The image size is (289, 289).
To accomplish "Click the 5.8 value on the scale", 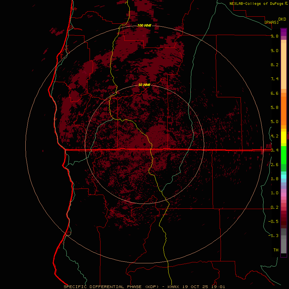I will click(x=275, y=108).
